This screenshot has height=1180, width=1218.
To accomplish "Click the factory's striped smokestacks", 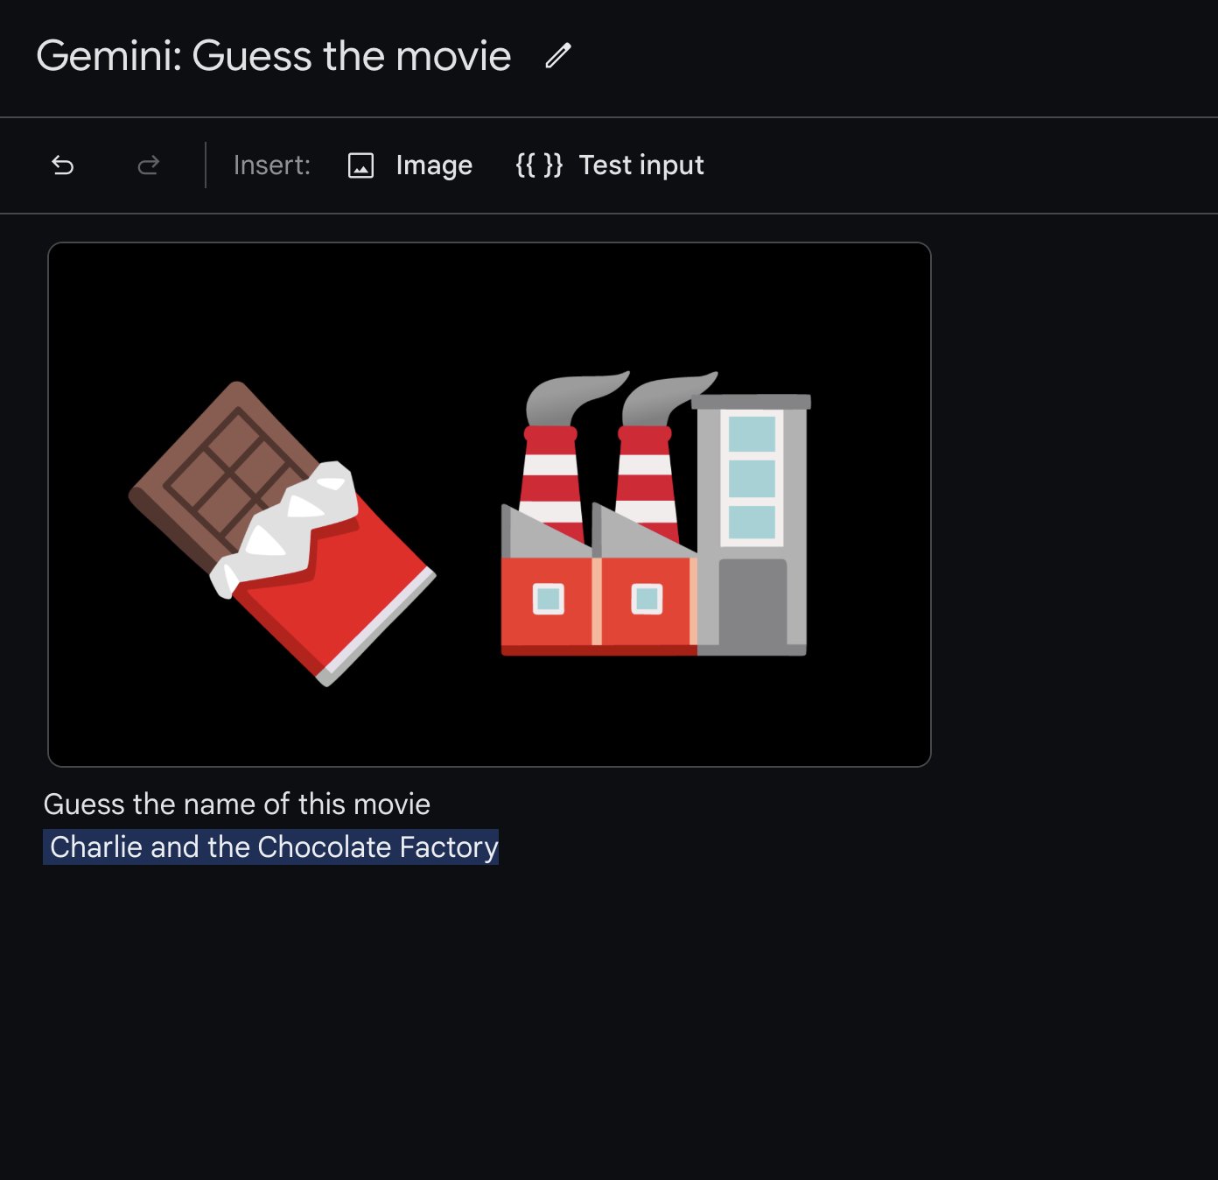I will coord(598,483).
